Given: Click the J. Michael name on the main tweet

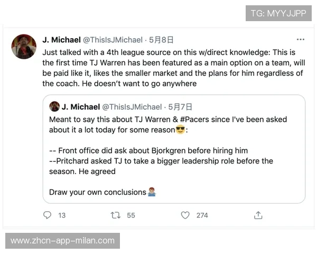Looking at the screenshot, I should 61,40.
